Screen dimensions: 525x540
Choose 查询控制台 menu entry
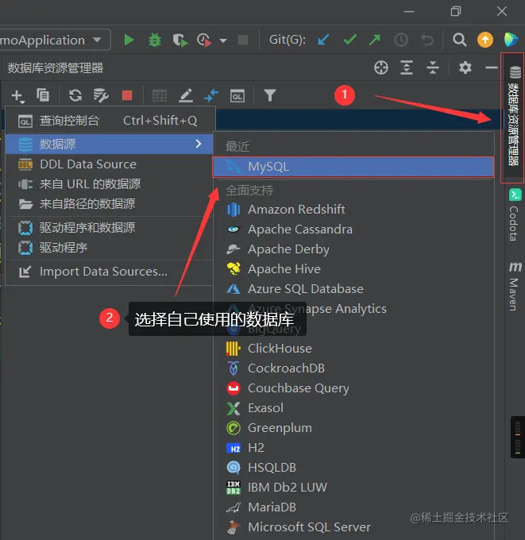click(x=110, y=121)
